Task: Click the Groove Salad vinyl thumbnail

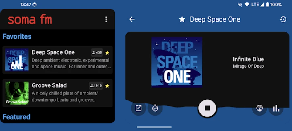Action: point(17,93)
